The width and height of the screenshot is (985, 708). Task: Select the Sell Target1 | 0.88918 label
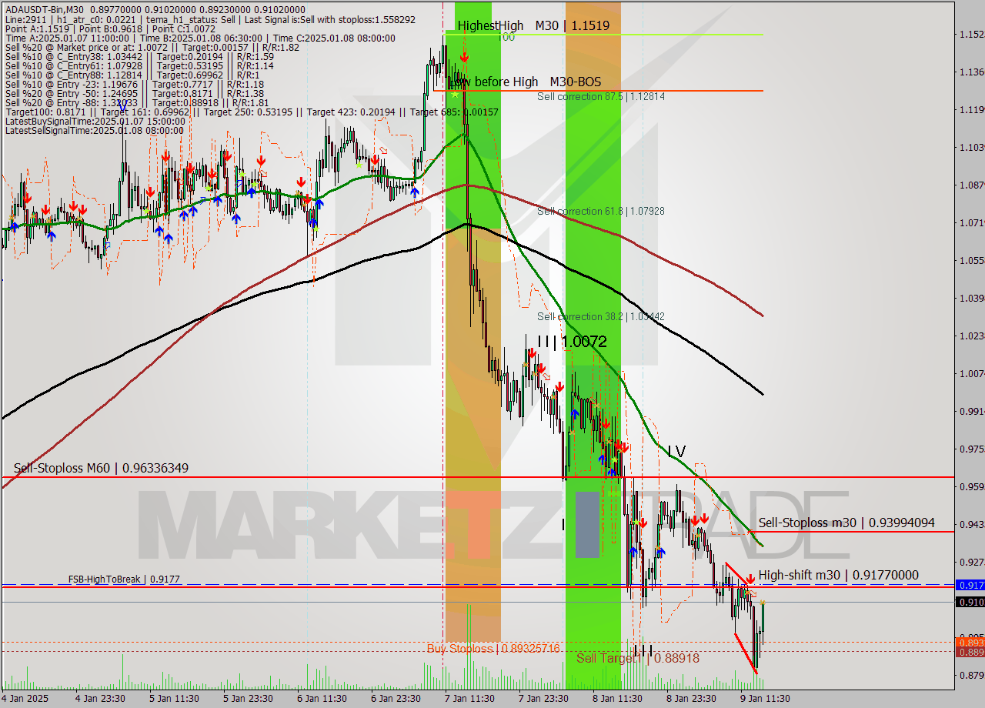point(638,658)
